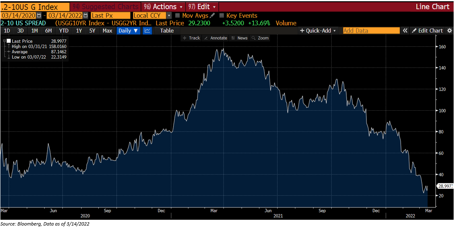The width and height of the screenshot is (454, 228).
Task: Select the Annotate tool
Action: (x=216, y=38)
